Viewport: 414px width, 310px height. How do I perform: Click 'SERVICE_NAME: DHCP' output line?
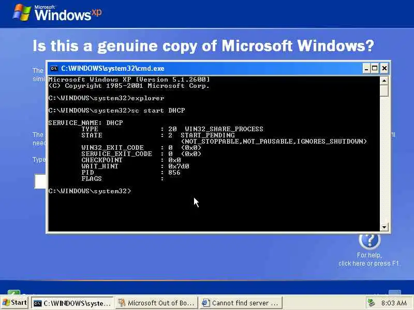pos(85,123)
